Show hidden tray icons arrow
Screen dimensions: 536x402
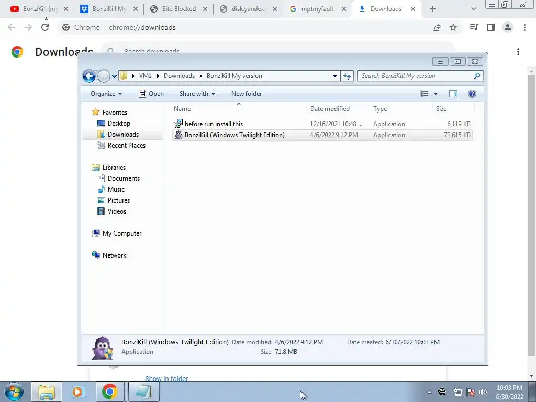pos(429,392)
